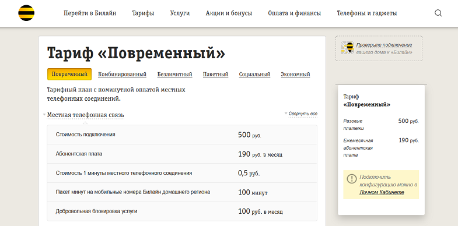Click the 100 минут package value
Image resolution: width=458 pixels, height=226 pixels.
[x=253, y=192]
